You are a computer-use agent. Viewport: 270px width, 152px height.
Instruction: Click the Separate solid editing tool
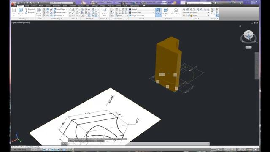click(58, 16)
